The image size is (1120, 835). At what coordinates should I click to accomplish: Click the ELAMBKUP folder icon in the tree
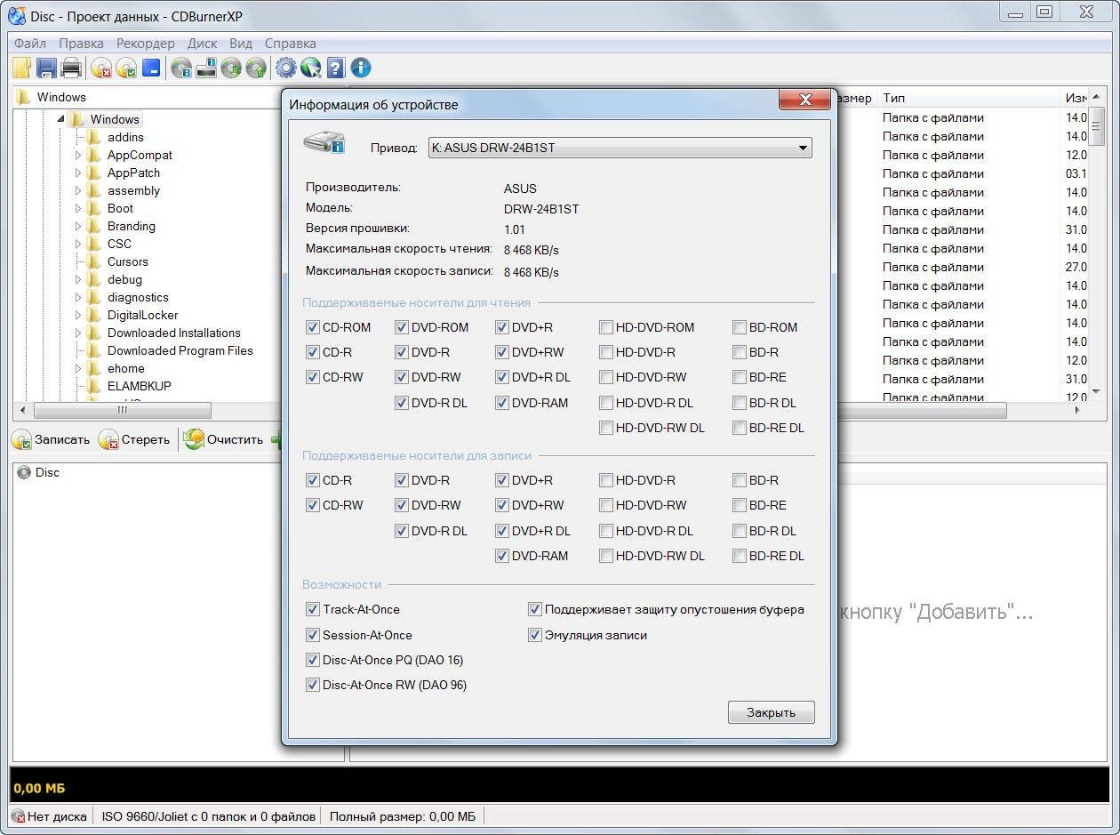(94, 386)
